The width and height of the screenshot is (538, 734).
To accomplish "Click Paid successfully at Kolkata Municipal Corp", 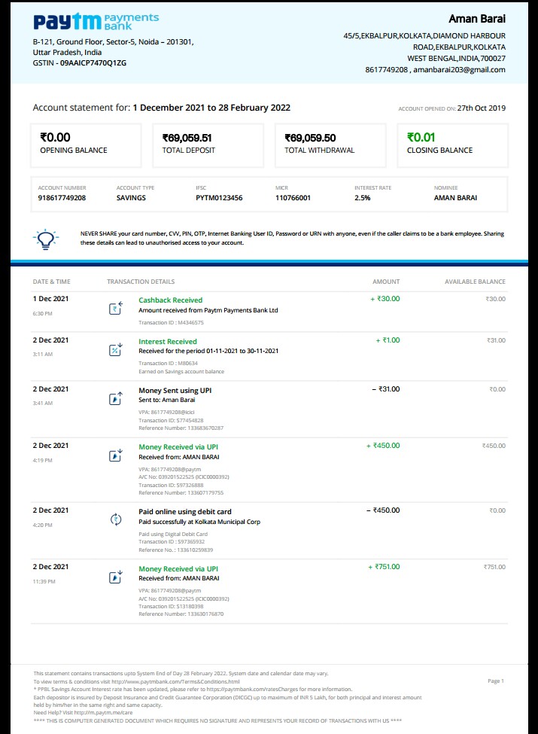I will tap(199, 522).
